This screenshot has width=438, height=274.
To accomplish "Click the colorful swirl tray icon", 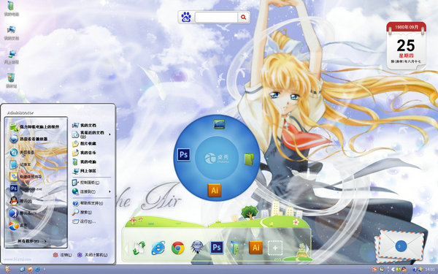I will (420, 269).
